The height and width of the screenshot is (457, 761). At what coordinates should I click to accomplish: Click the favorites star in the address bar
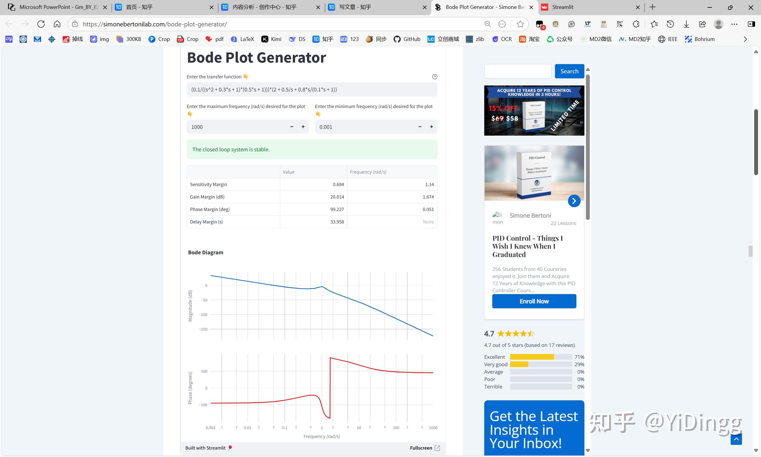[520, 24]
